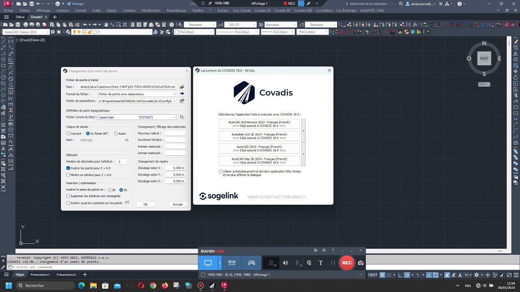Click the Help question mark toolbar icon
Viewport: 520px width, 292px height.
point(172,25)
